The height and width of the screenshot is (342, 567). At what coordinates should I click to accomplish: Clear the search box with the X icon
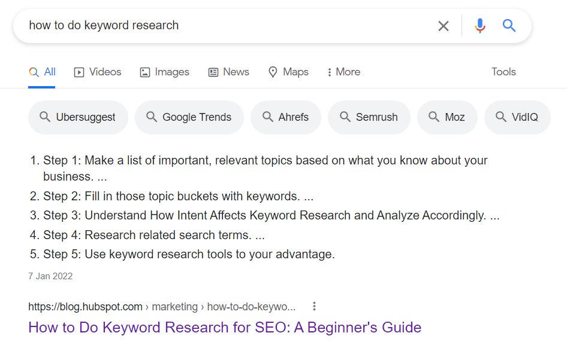(x=444, y=26)
